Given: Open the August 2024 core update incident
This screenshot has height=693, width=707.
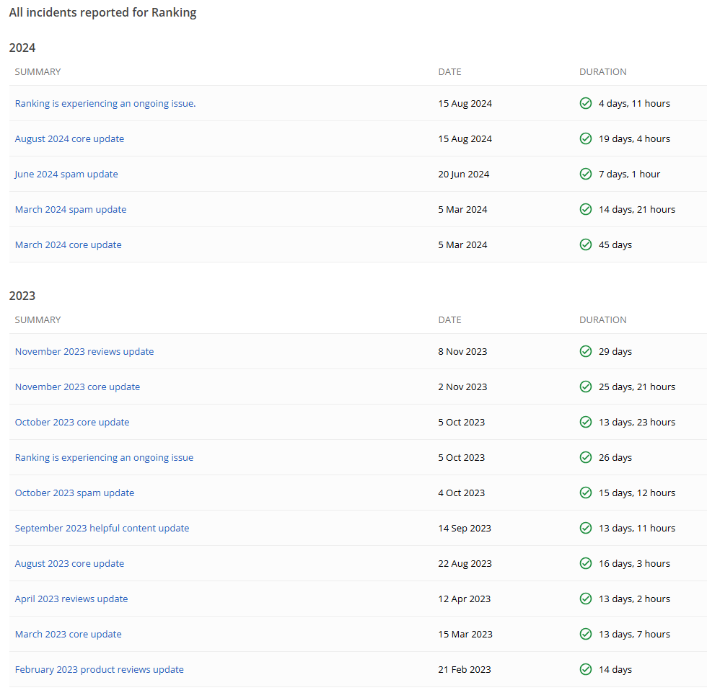Looking at the screenshot, I should pos(69,139).
